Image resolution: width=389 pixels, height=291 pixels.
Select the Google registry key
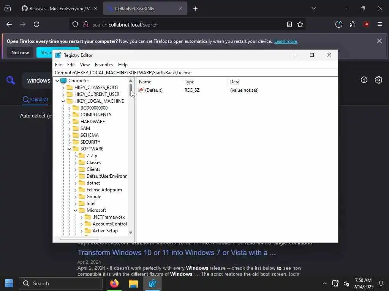[x=94, y=197]
